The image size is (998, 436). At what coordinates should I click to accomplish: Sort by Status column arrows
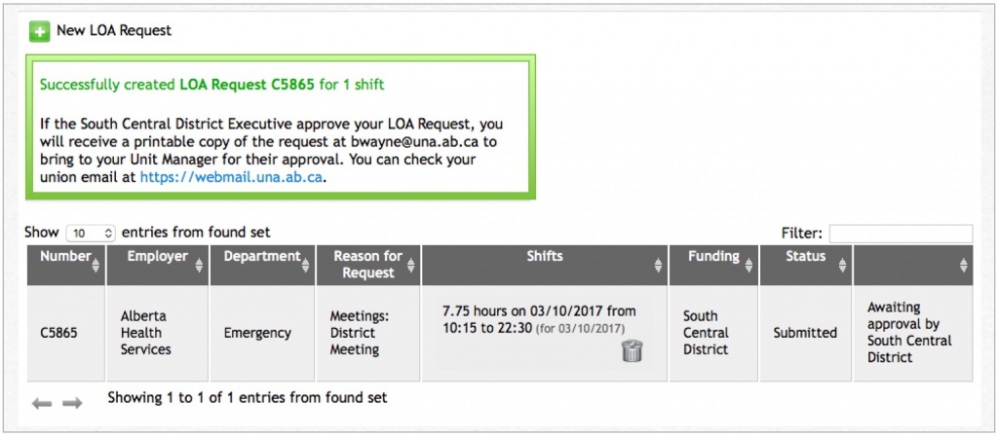coord(843,265)
